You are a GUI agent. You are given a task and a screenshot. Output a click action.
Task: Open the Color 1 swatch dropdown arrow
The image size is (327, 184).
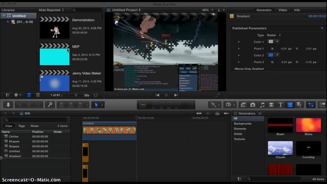[x=277, y=42]
